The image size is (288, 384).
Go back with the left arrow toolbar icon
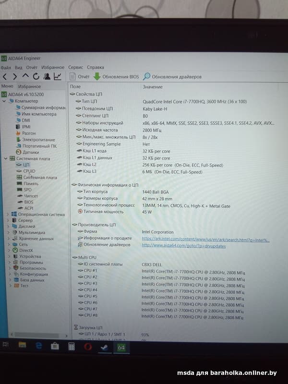click(x=4, y=77)
